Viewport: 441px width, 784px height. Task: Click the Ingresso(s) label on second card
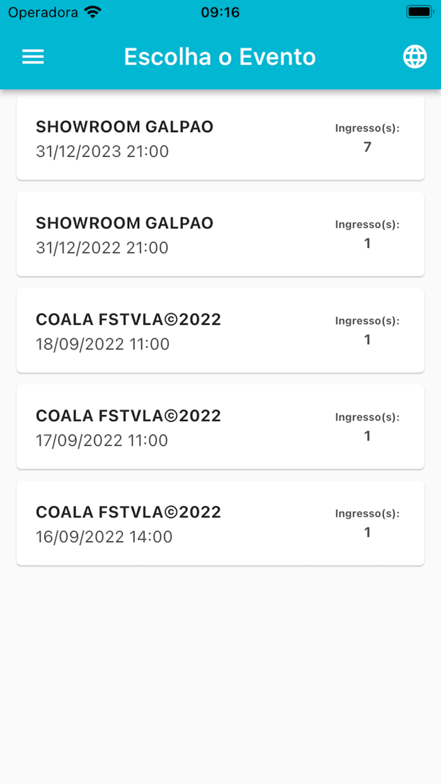click(367, 224)
